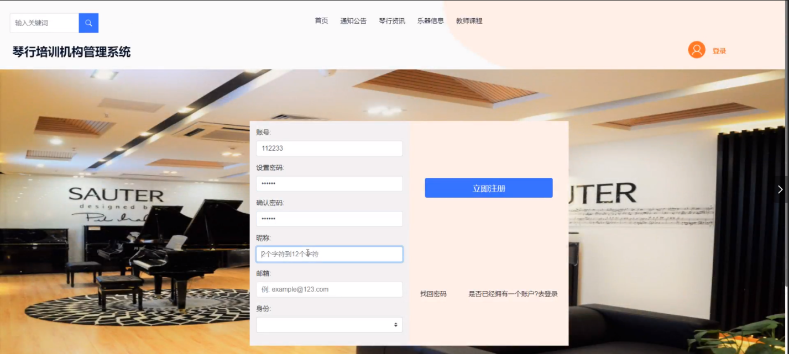Go to 通知公告 notices
Viewport: 789px width, 354px height.
point(353,21)
